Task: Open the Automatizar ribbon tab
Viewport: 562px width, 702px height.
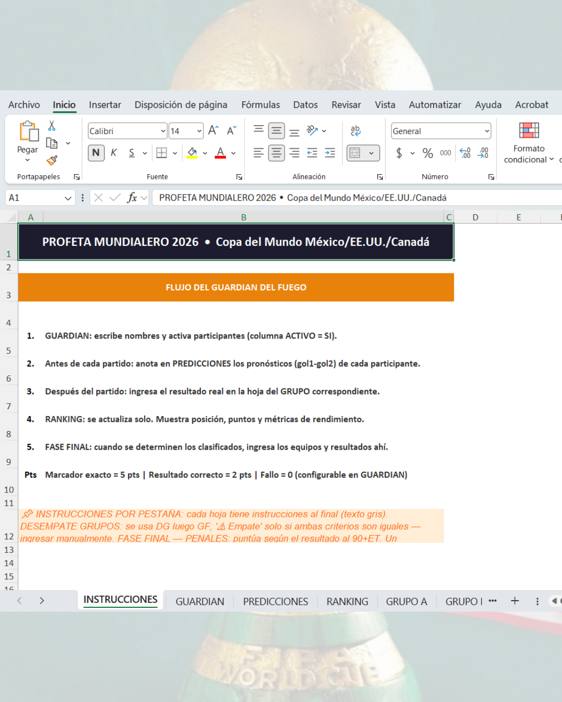Action: coord(435,105)
